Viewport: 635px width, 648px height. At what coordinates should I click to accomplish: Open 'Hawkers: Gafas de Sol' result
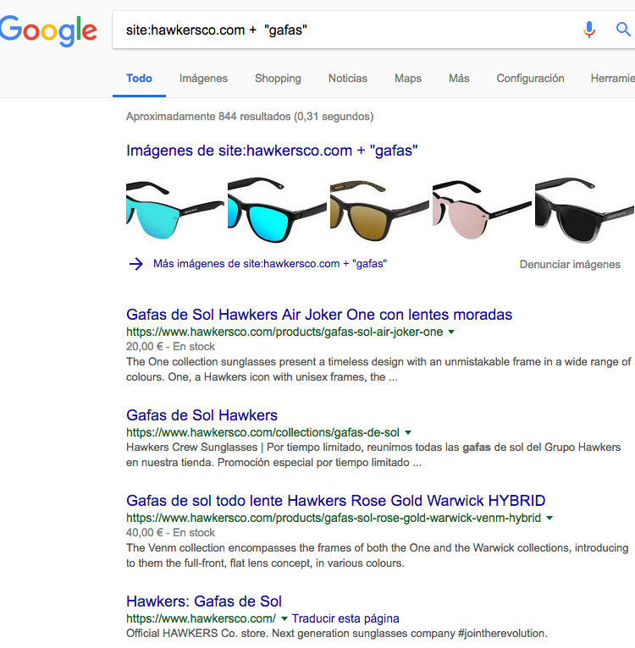tap(204, 601)
